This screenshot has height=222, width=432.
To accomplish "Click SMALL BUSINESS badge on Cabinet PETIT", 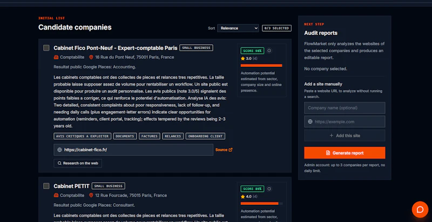I will pos(109,186).
